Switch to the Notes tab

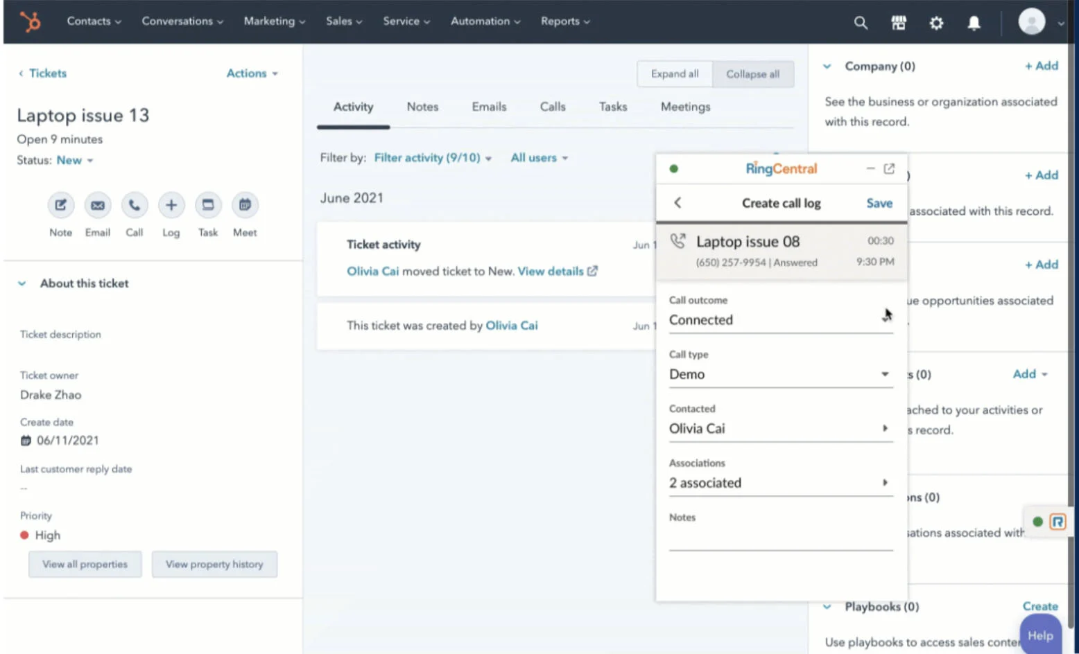click(x=422, y=107)
